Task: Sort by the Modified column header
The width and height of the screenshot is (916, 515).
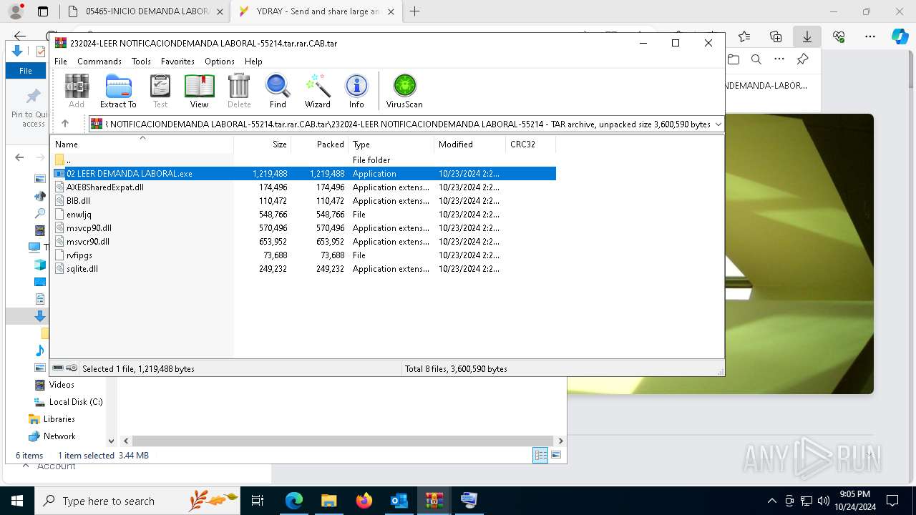Action: coord(469,144)
